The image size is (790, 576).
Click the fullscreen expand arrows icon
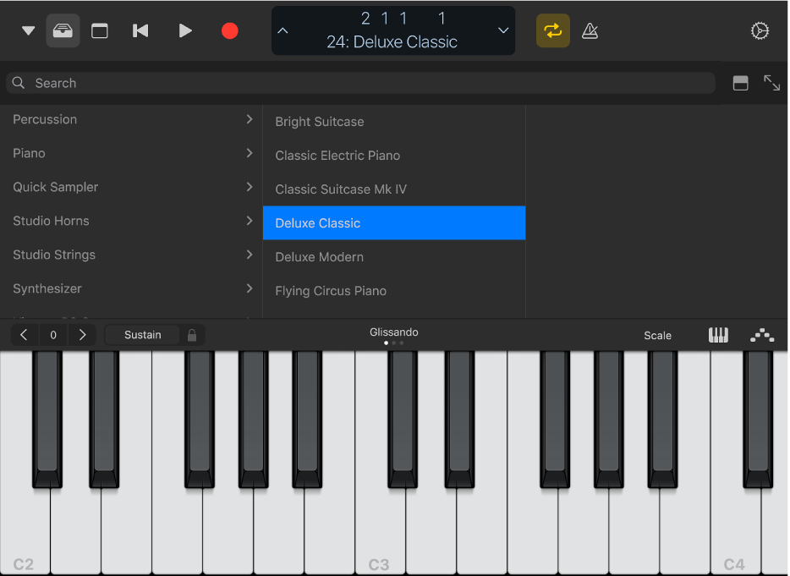tap(772, 83)
